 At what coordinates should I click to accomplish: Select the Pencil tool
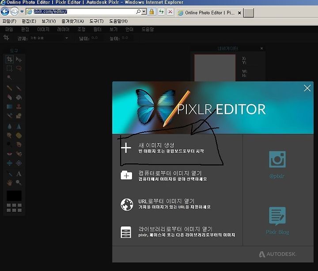coord(9,88)
